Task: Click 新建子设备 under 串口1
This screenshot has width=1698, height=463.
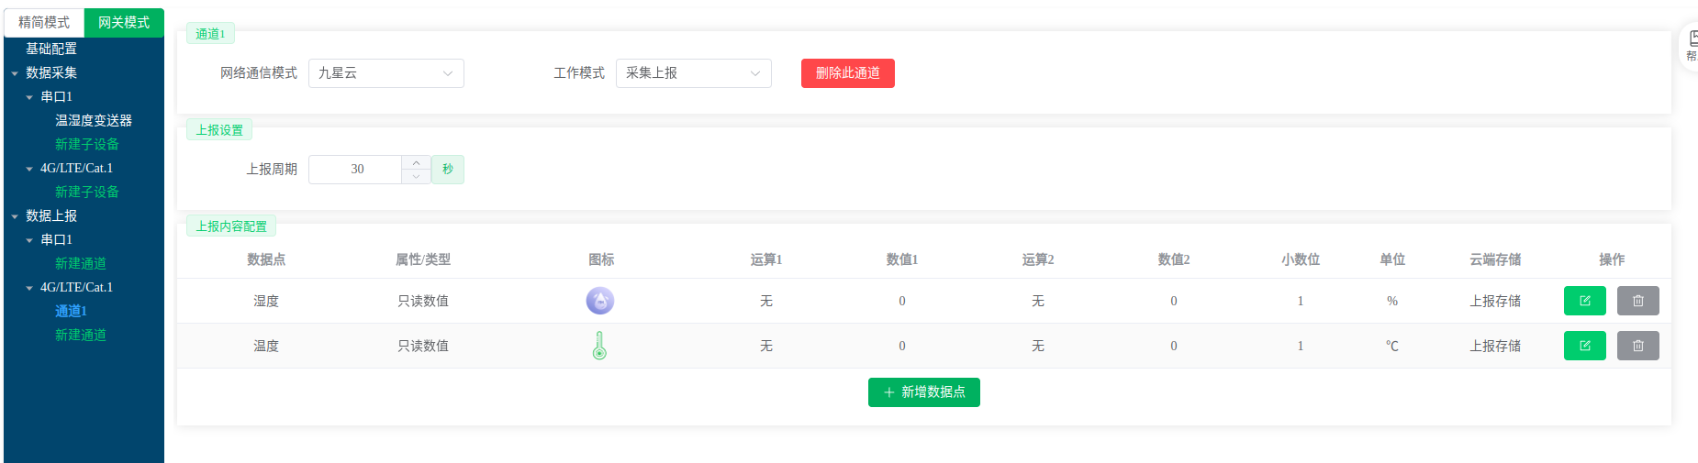Action: [x=87, y=144]
